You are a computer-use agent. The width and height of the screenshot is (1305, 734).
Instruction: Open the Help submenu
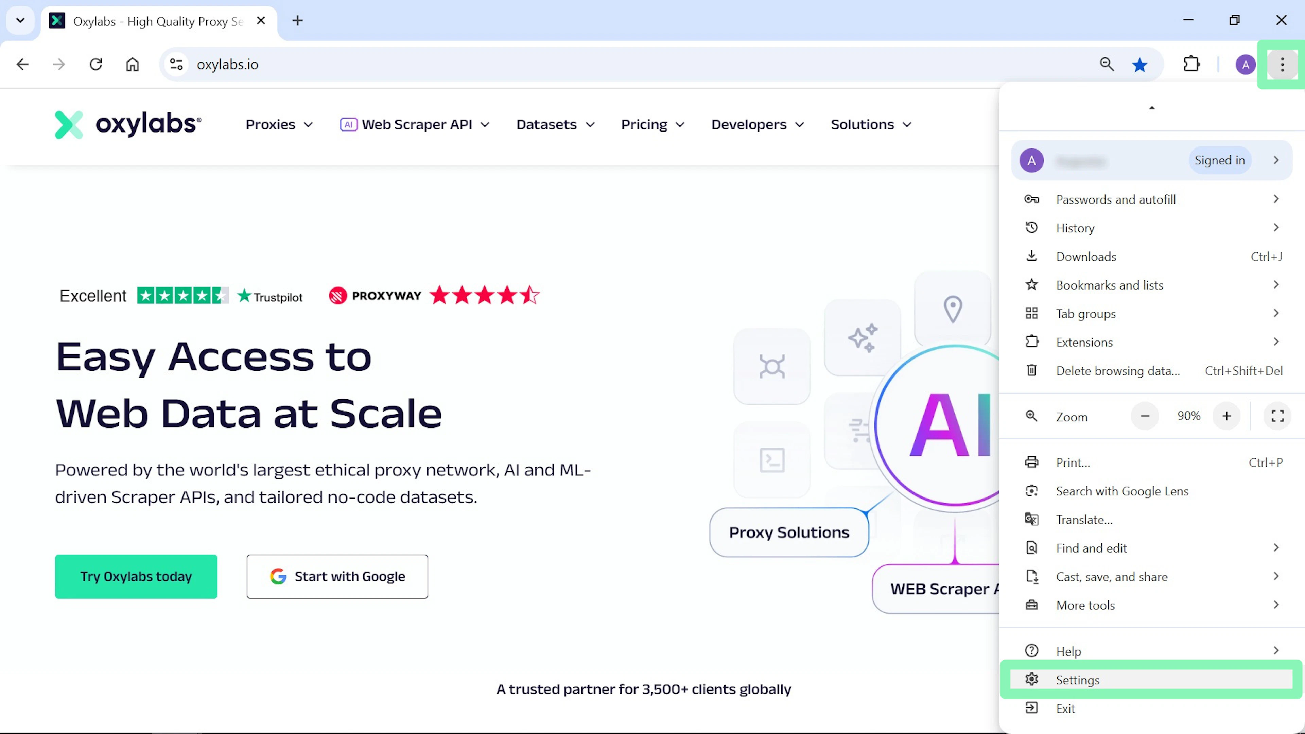pos(1151,651)
